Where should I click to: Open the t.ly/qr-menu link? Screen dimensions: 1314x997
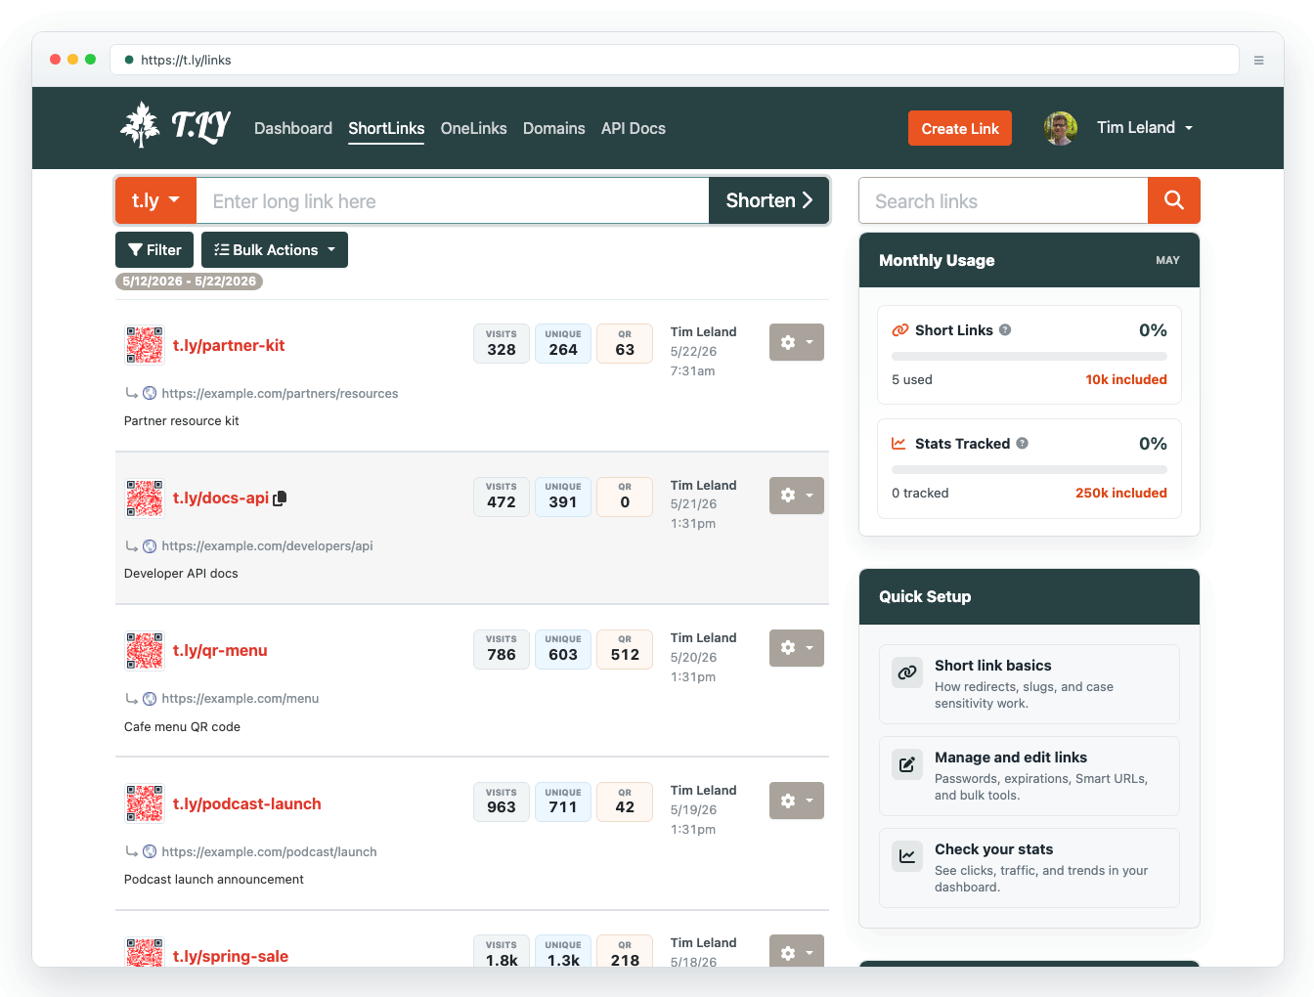click(220, 651)
